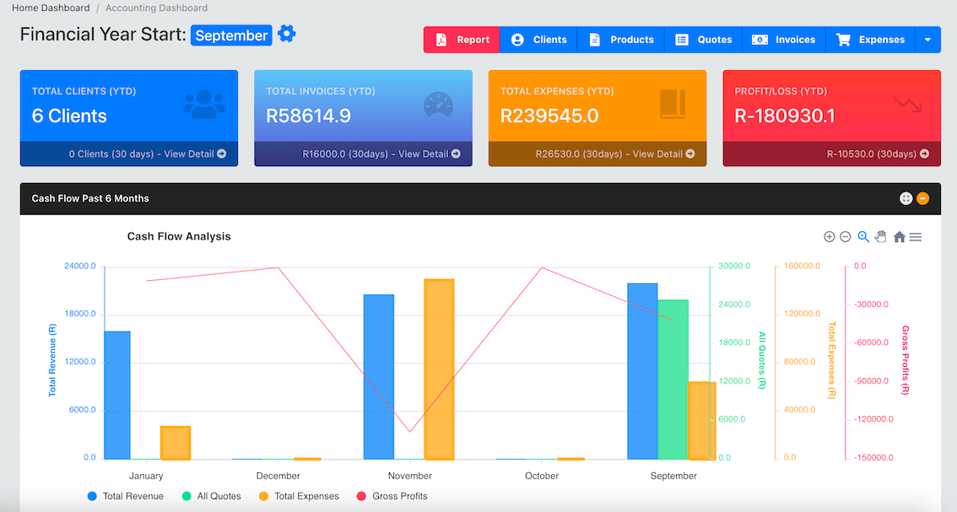Screen dimensions: 957x512
Task: Maximize the Cash Flow panel
Action: click(x=906, y=198)
